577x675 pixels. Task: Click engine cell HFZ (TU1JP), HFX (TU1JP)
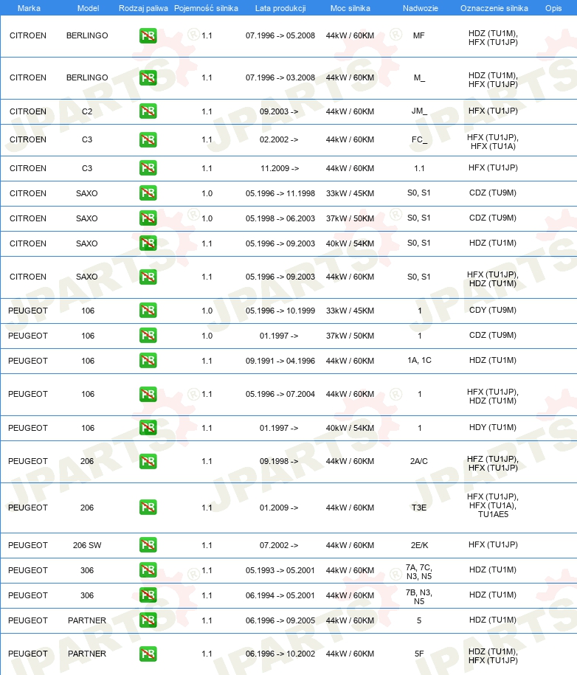493,463
